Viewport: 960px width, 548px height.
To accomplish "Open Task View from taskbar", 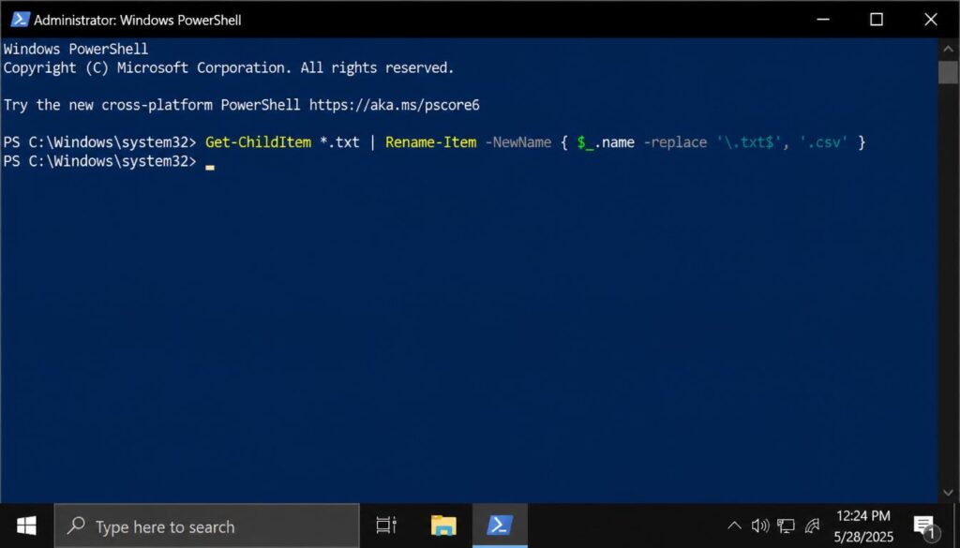I will coord(386,526).
